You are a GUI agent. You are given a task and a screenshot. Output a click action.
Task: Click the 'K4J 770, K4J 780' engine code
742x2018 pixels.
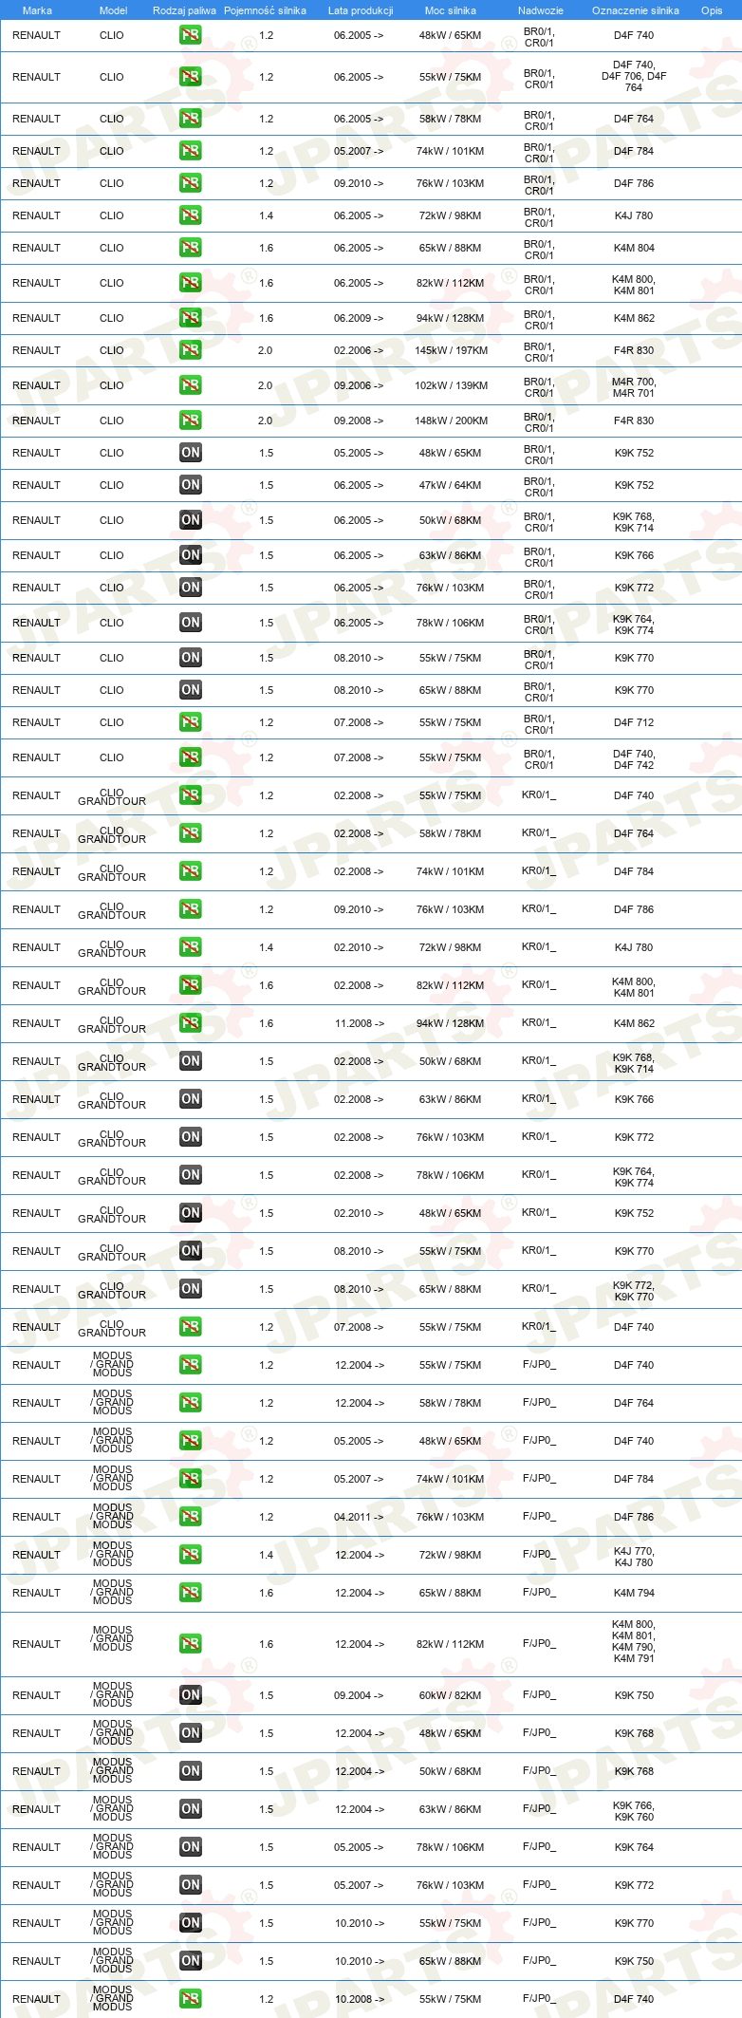(634, 1557)
